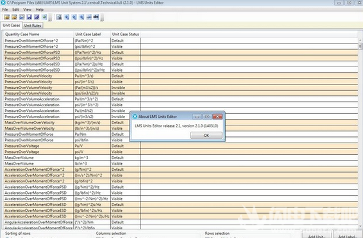This screenshot has width=363, height=238.
Task: Open the View menu
Action: click(27, 10)
